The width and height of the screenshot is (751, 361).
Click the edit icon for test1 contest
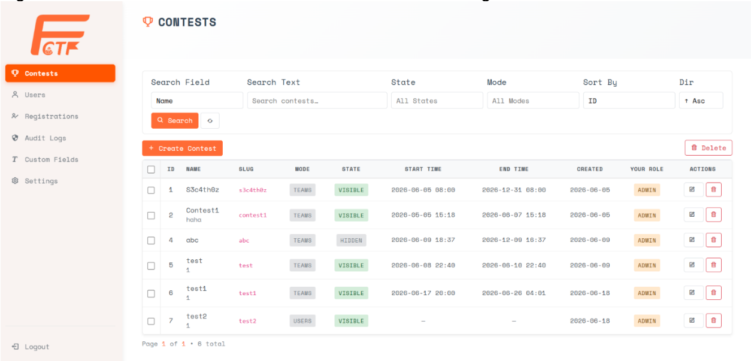(x=692, y=293)
